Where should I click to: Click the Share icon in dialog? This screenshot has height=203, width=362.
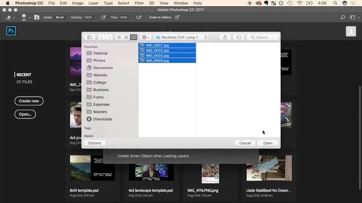tap(225, 37)
